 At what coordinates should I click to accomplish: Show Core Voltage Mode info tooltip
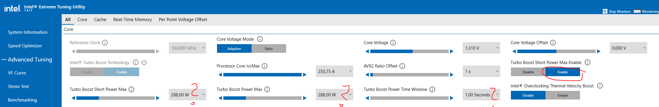point(260,39)
